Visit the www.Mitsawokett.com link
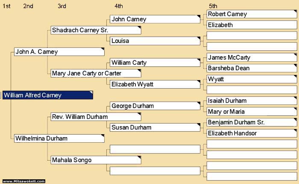 click(24, 181)
